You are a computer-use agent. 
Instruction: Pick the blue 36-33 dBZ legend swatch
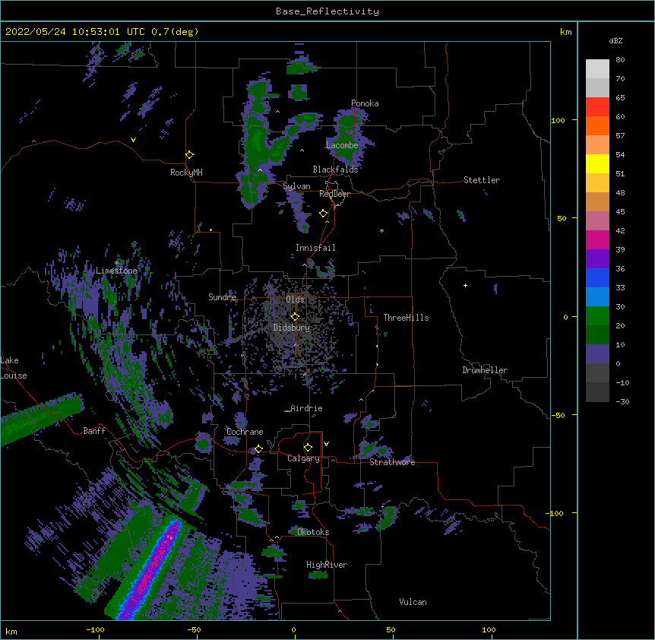[x=597, y=277]
